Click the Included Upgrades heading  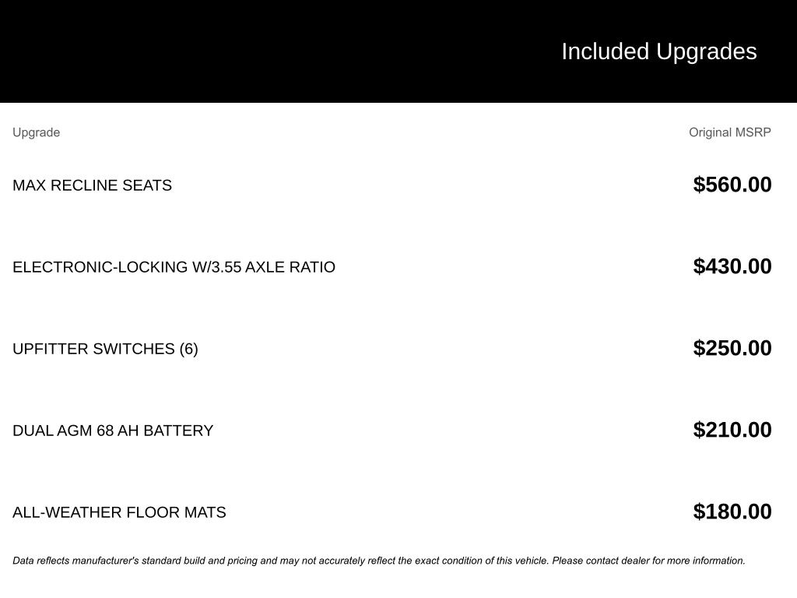click(x=658, y=52)
